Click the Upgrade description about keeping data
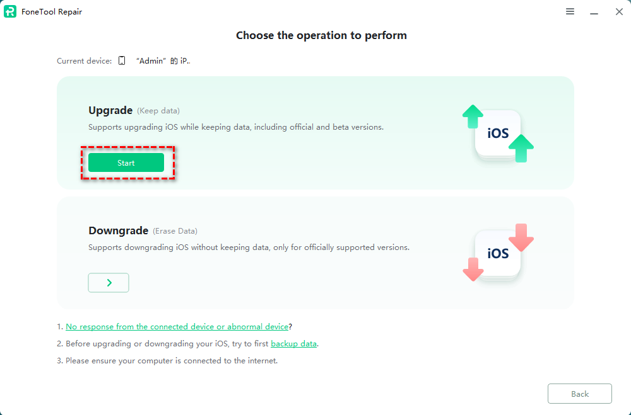This screenshot has width=631, height=415. coord(235,127)
